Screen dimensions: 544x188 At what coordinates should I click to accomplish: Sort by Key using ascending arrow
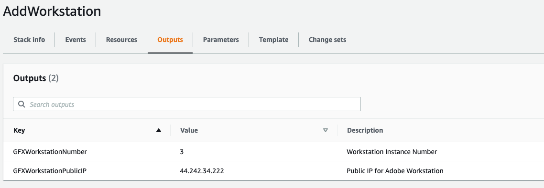pyautogui.click(x=159, y=131)
